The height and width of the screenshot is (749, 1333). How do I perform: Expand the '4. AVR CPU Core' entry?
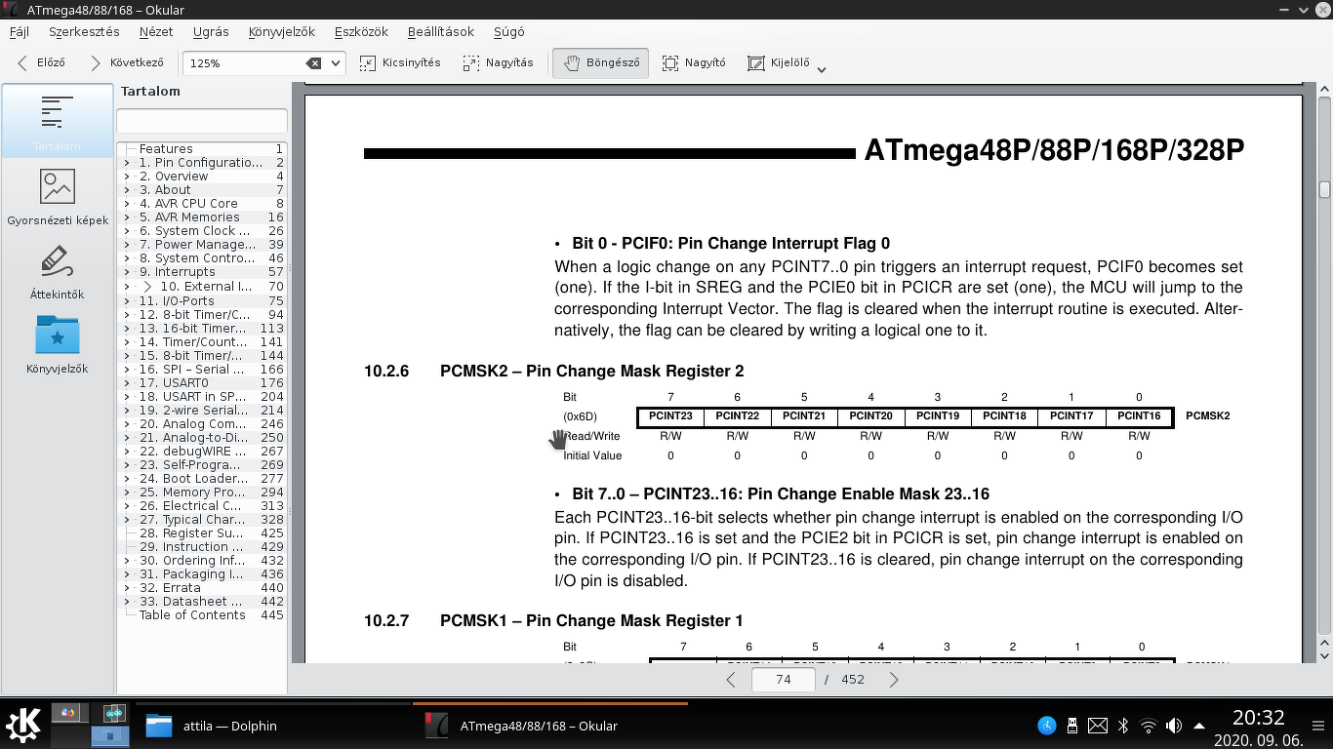click(x=127, y=204)
